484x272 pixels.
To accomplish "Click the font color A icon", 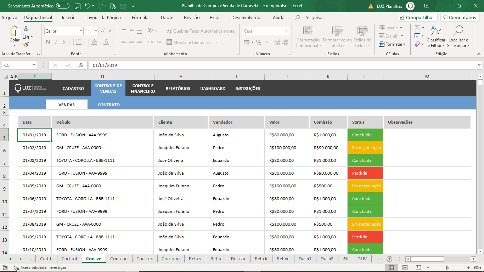I will 106,42.
